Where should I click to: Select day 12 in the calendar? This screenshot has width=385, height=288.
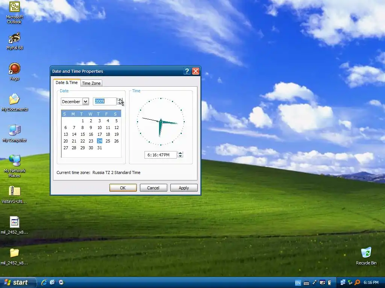(x=117, y=127)
